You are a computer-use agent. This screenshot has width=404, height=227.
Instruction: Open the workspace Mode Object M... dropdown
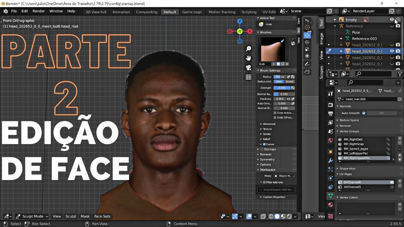(x=284, y=176)
